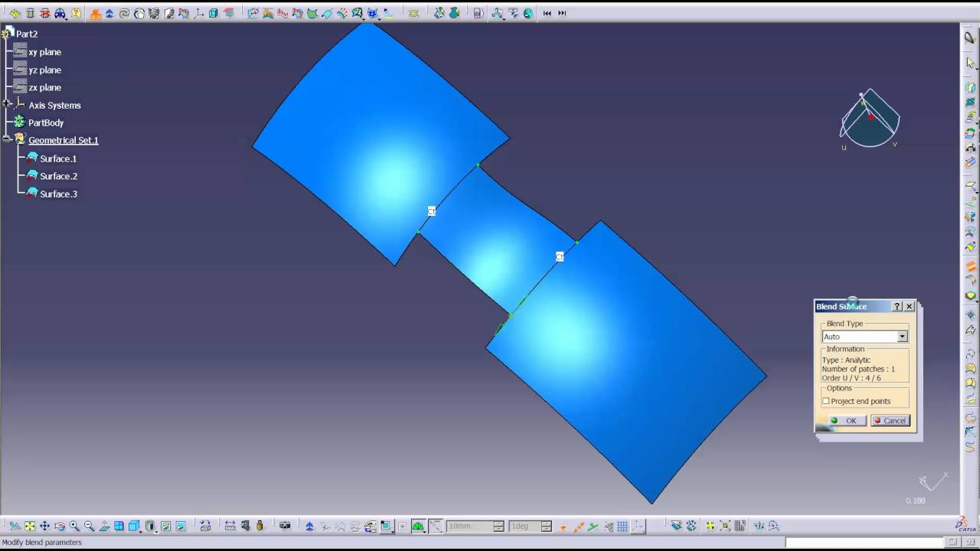Click the Fit All In view icon

pyautogui.click(x=30, y=526)
